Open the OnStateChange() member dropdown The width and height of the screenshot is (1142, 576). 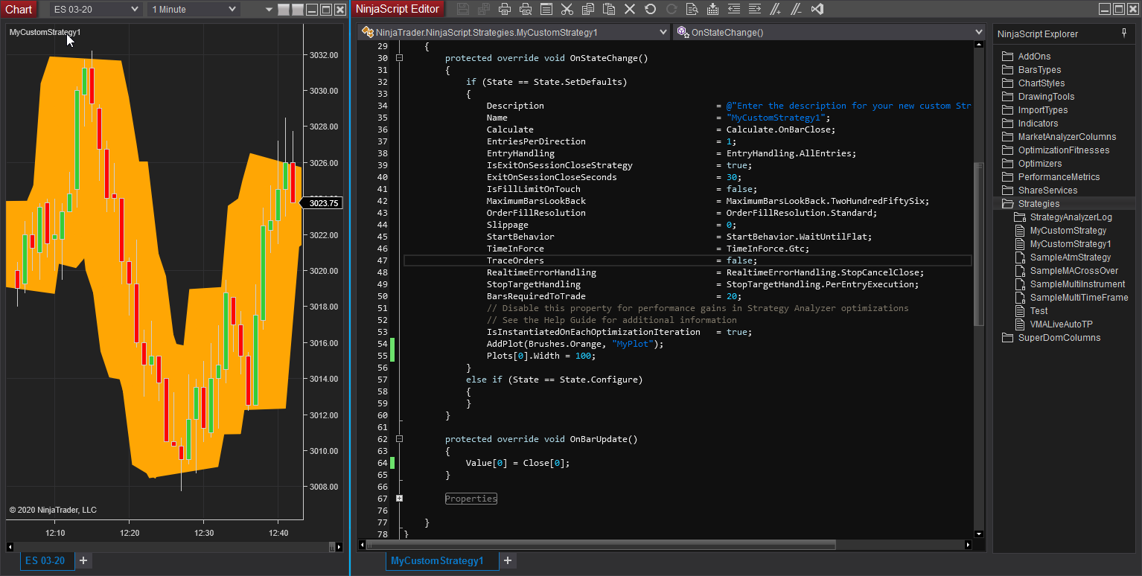[978, 33]
